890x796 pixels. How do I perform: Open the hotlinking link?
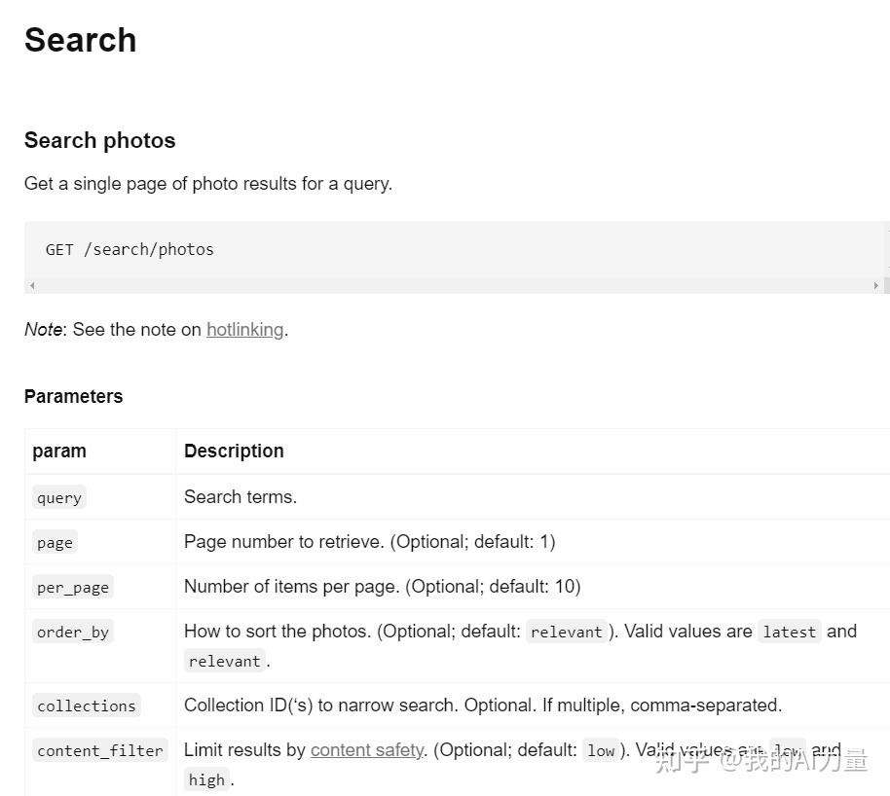tap(244, 330)
